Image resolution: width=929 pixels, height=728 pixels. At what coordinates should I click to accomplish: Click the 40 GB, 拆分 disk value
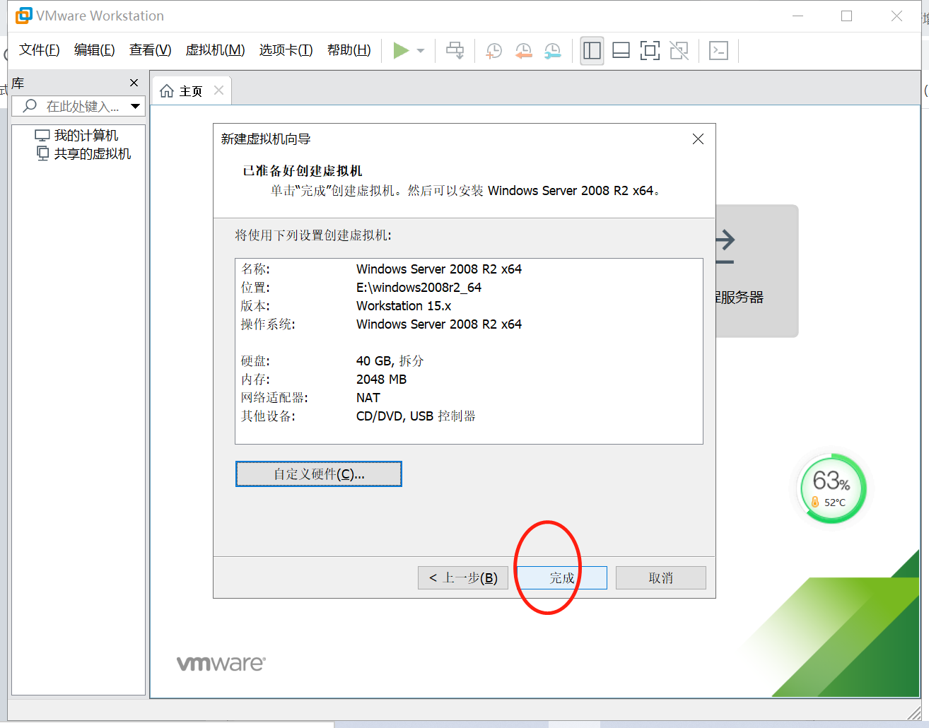coord(390,361)
